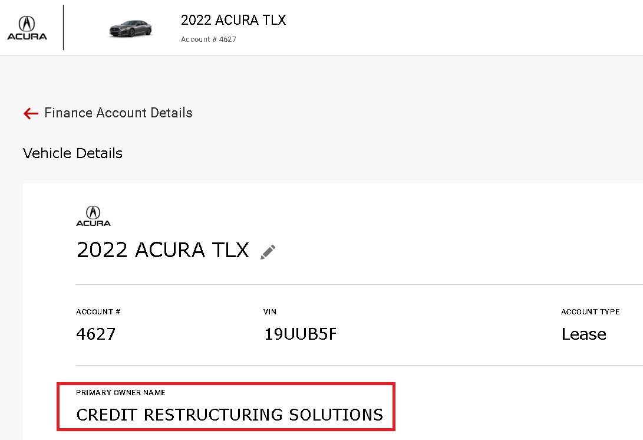Click the header title 2022 ACURA TLX

(x=233, y=20)
